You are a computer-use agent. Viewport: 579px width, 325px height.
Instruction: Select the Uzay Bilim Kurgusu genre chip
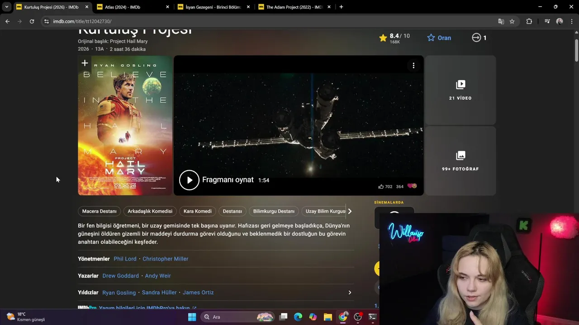click(324, 211)
